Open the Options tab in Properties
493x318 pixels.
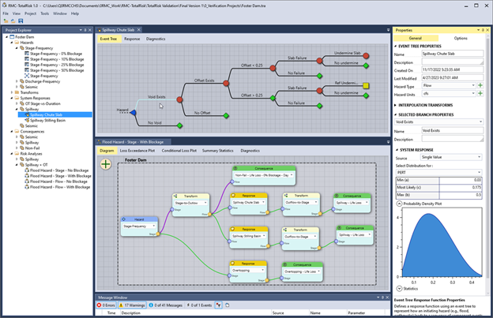[460, 38]
